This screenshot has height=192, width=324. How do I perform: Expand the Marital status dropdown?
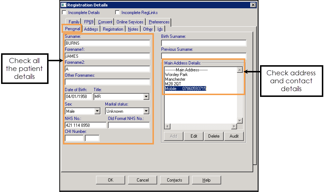146,111
